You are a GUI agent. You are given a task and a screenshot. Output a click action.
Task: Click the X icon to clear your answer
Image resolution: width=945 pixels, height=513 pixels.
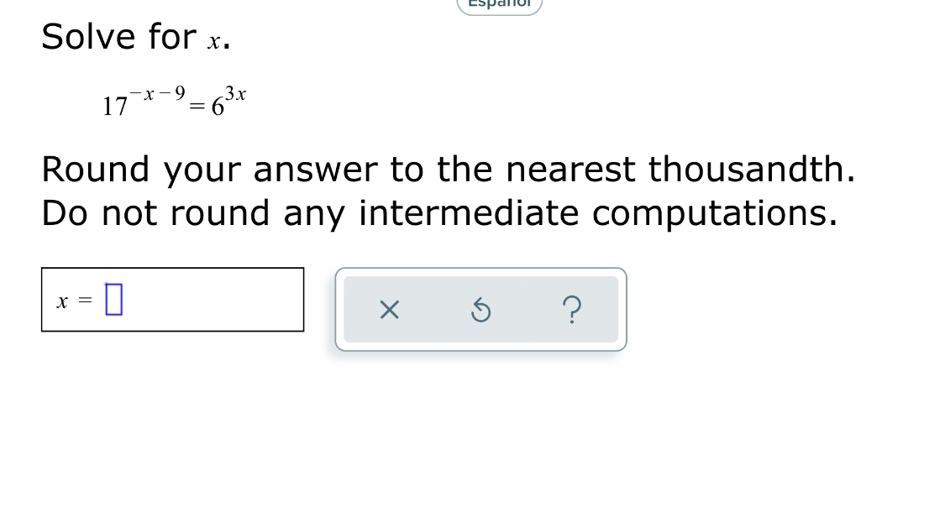388,310
